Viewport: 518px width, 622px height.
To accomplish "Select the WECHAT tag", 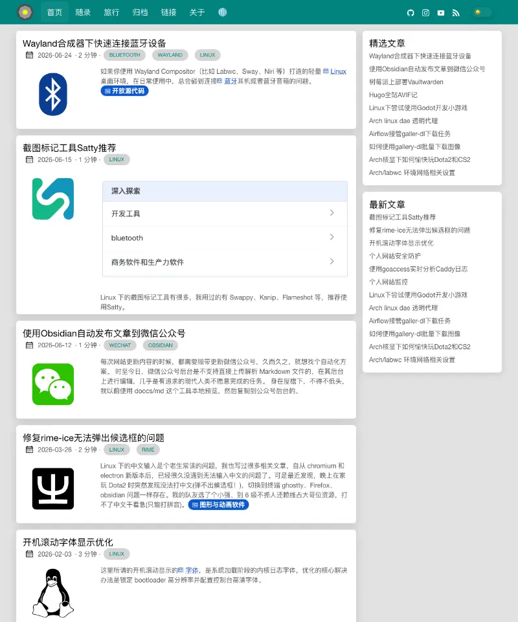I will [x=120, y=345].
